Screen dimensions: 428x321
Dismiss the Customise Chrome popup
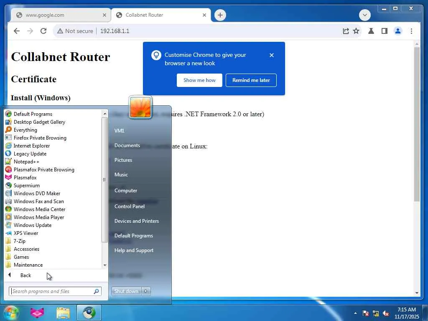[x=272, y=55]
